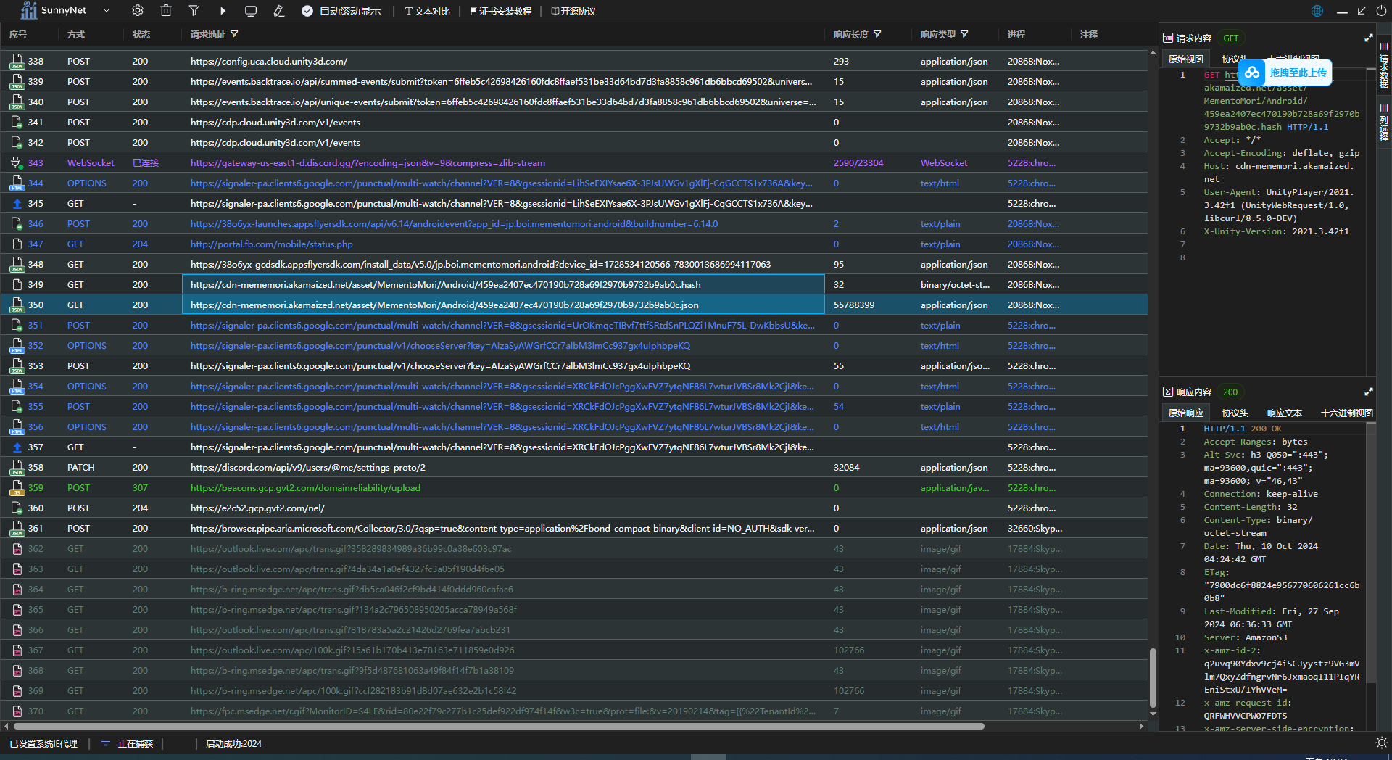Select row 343 discord gateway WebSocket entry
Viewport: 1392px width, 760px height.
(x=573, y=163)
